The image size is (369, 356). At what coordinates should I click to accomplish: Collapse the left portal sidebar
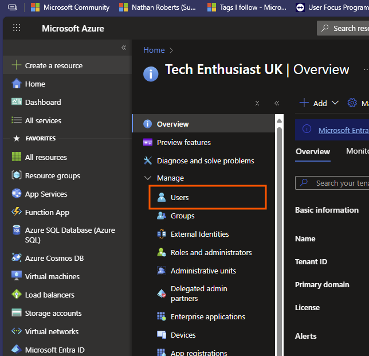coord(123,48)
